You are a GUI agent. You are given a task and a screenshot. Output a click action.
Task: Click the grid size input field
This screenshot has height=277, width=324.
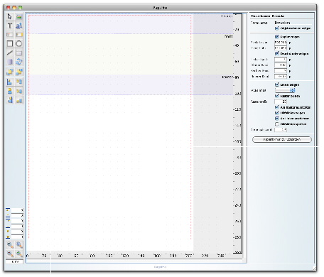pyautogui.click(x=281, y=102)
